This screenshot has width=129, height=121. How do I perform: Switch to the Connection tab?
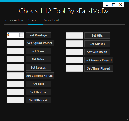tap(15, 20)
